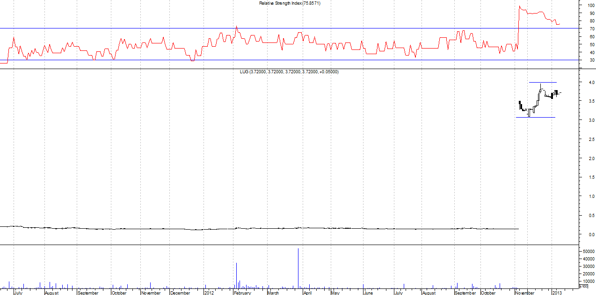Select the lower blue support line near 3.0
The image size is (596, 295).
click(x=535, y=117)
